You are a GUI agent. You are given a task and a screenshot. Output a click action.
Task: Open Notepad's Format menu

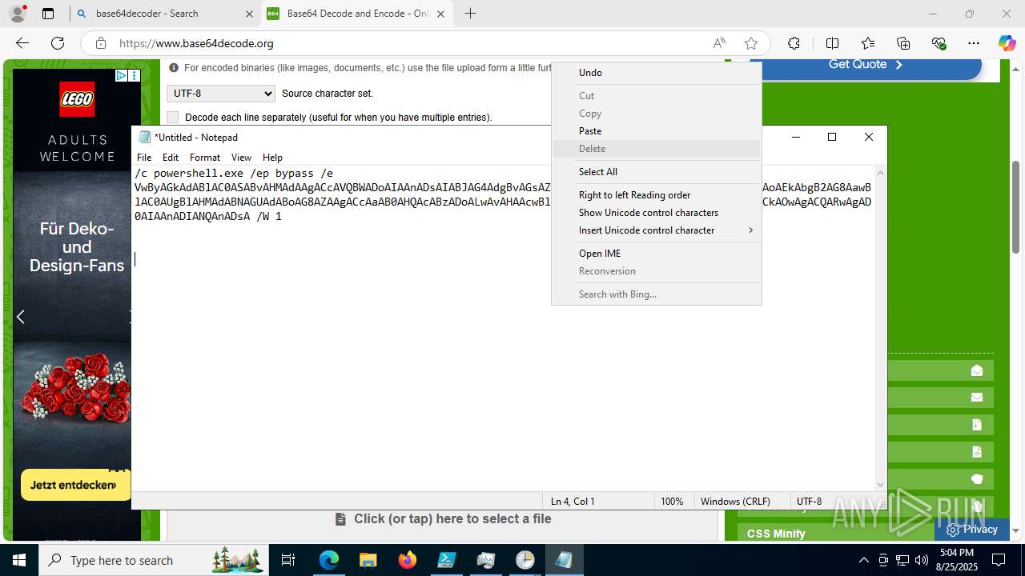click(205, 158)
